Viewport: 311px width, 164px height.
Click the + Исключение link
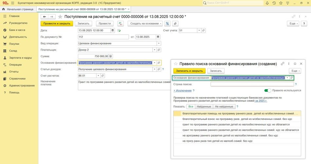[182, 90]
